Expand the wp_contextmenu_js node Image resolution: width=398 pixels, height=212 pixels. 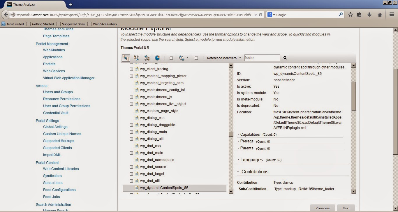pyautogui.click(x=131, y=97)
